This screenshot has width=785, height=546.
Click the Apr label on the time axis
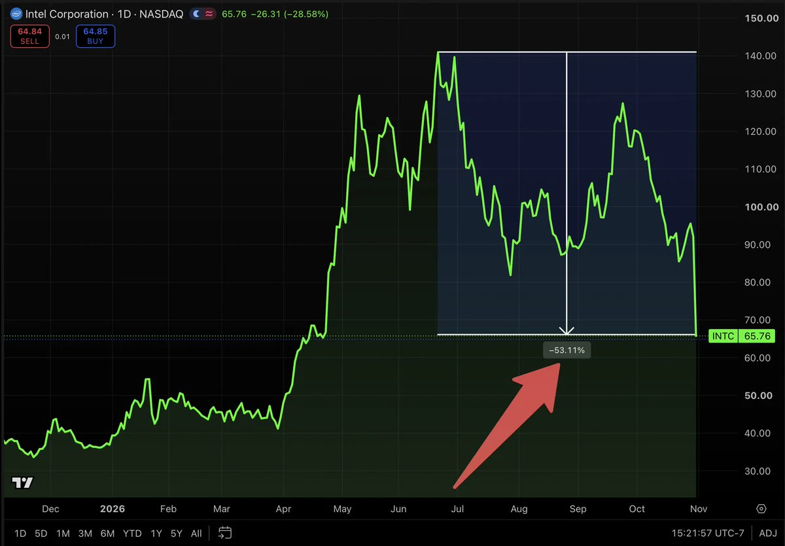coord(284,509)
